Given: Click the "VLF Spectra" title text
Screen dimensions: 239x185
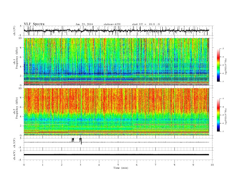Looking at the screenshot, I should (x=34, y=24).
